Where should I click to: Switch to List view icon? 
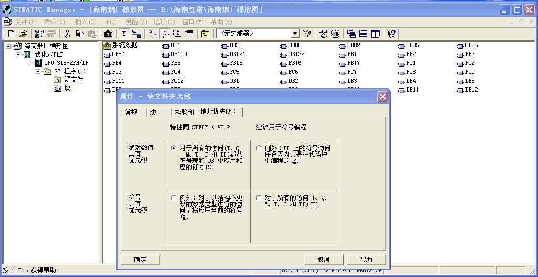pyautogui.click(x=177, y=34)
